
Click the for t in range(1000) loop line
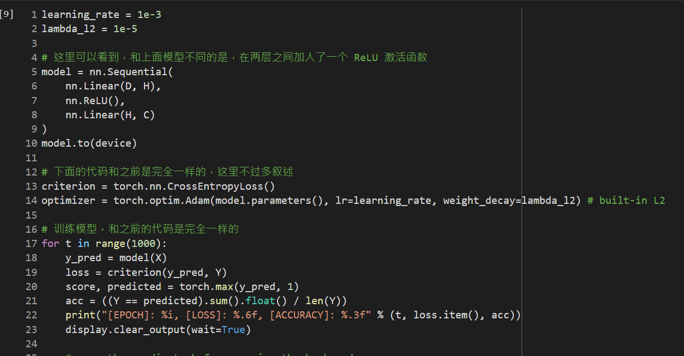(x=104, y=244)
